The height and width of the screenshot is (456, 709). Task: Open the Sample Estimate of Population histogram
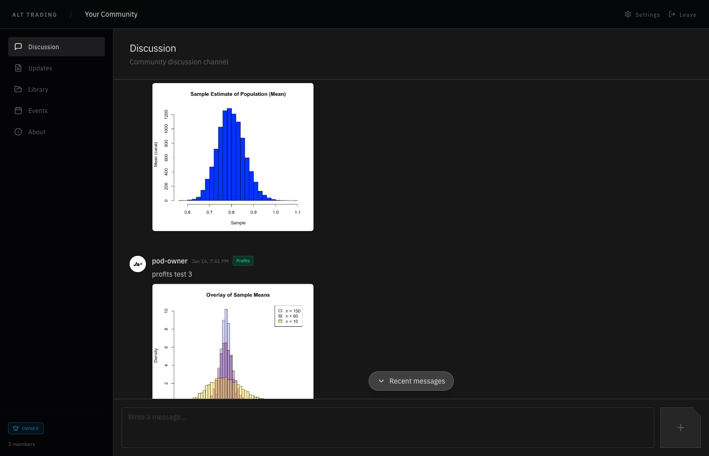tap(233, 157)
